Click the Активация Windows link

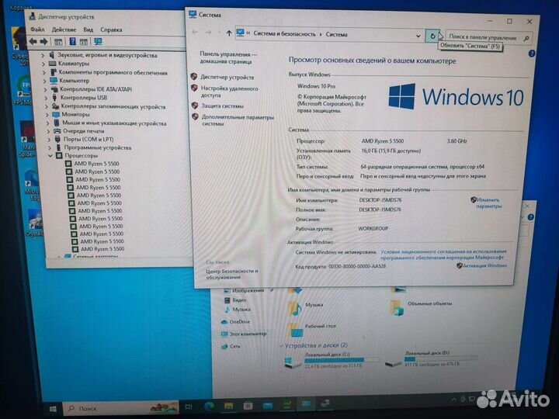[484, 265]
